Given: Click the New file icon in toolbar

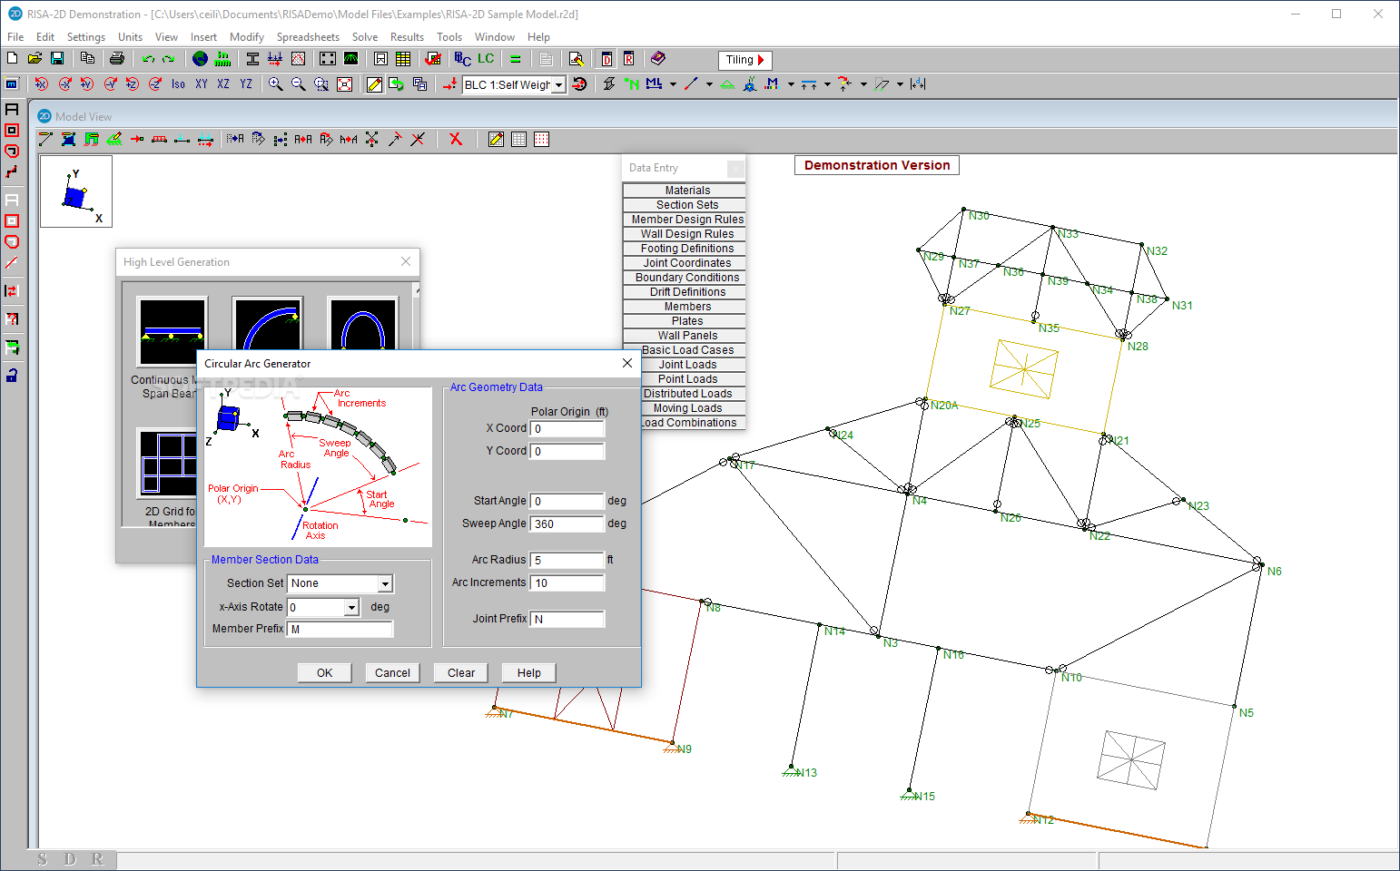Looking at the screenshot, I should click(x=12, y=58).
